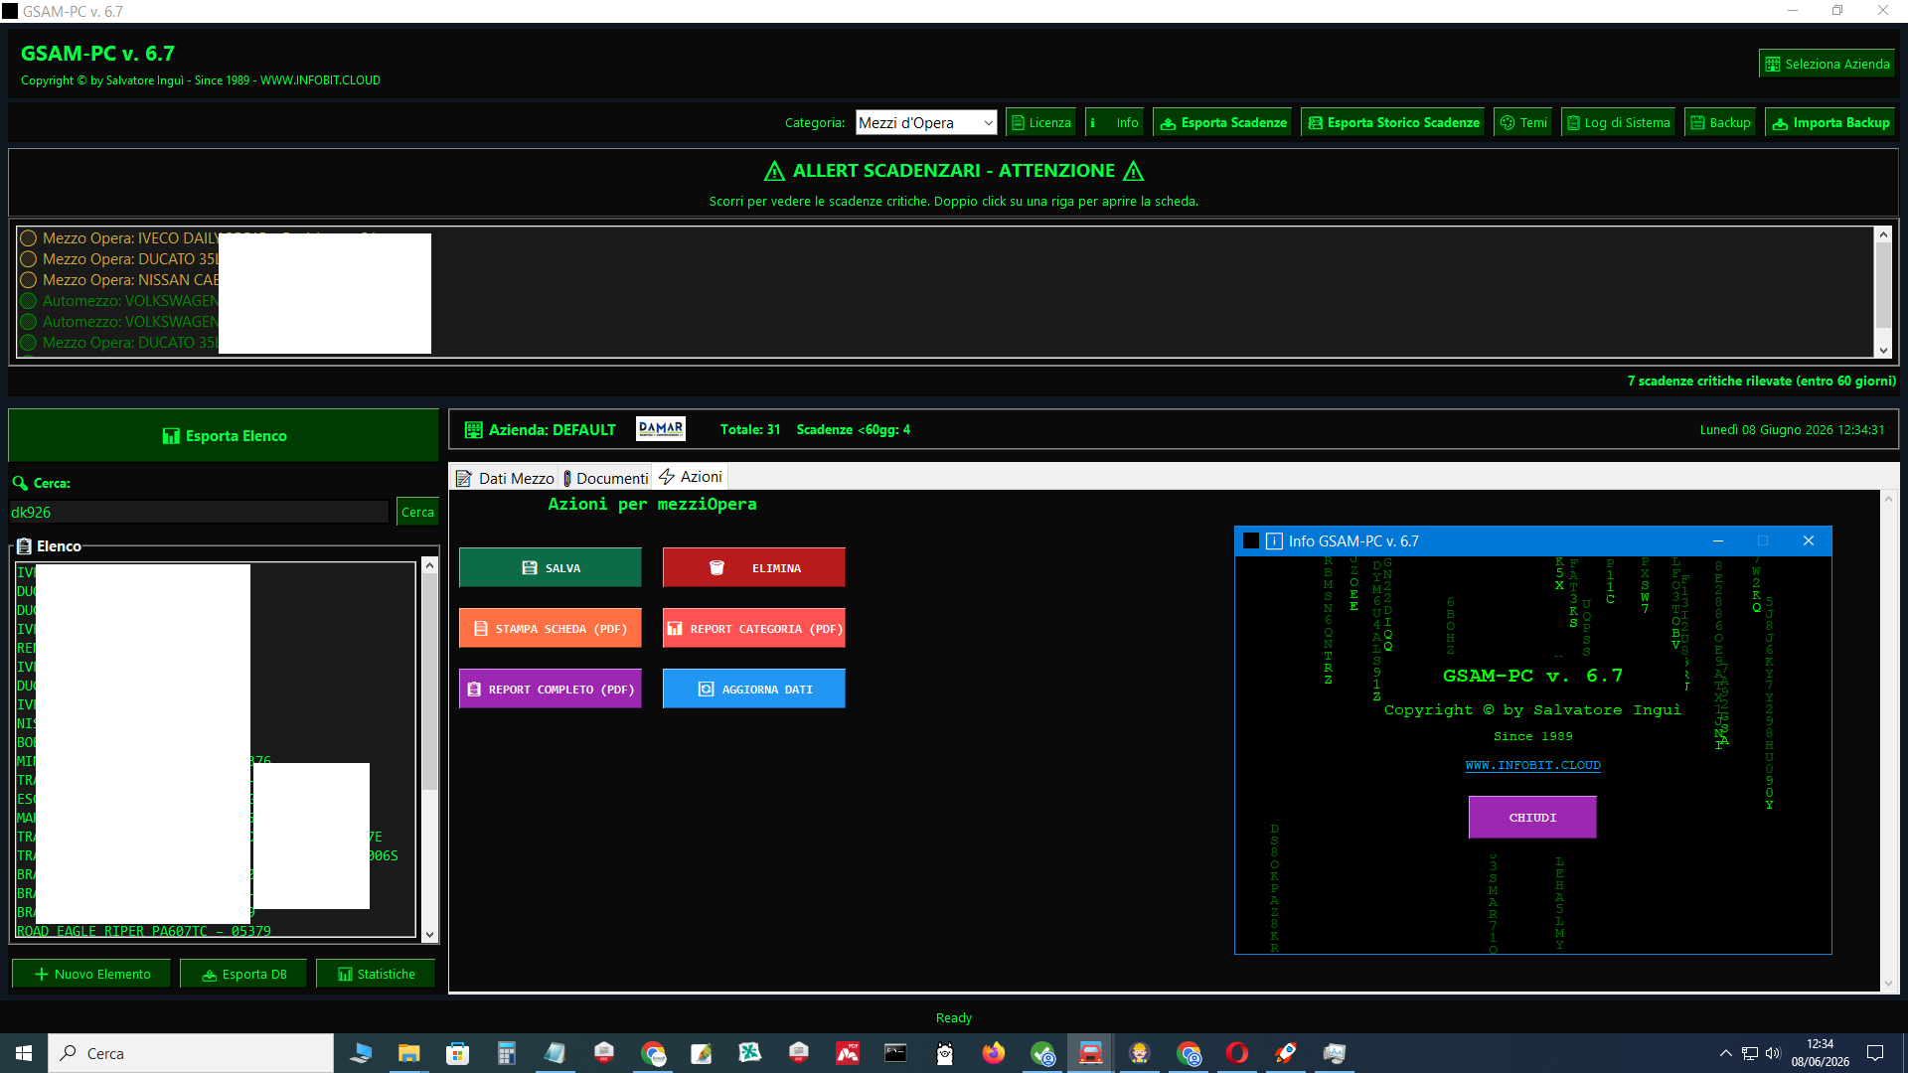Open File Explorer from the taskbar
Screen dimensions: 1908x1073
[x=408, y=1053]
